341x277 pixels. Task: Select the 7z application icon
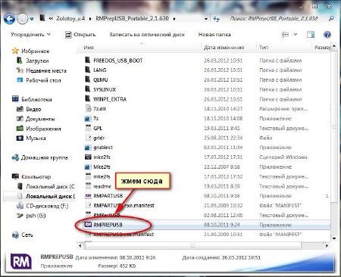click(88, 118)
